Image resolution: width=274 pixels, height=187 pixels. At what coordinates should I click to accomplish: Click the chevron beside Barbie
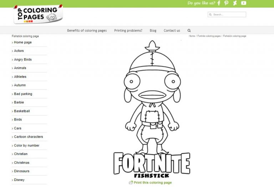12,102
